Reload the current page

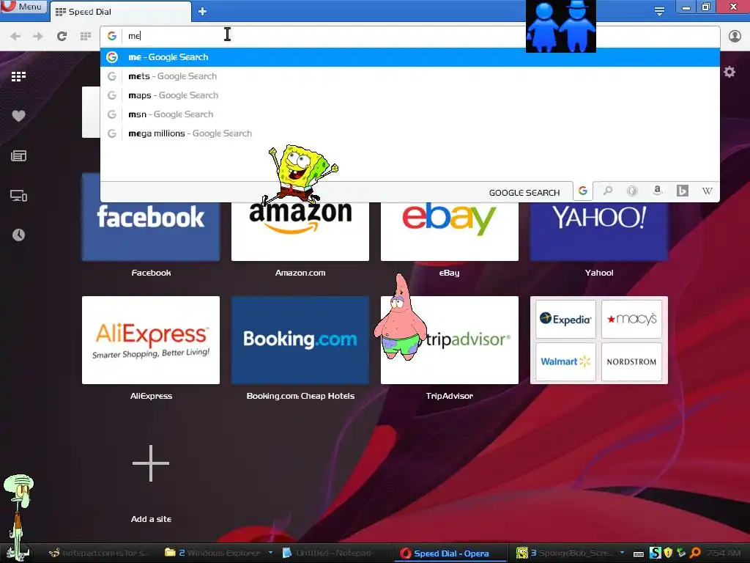point(62,36)
